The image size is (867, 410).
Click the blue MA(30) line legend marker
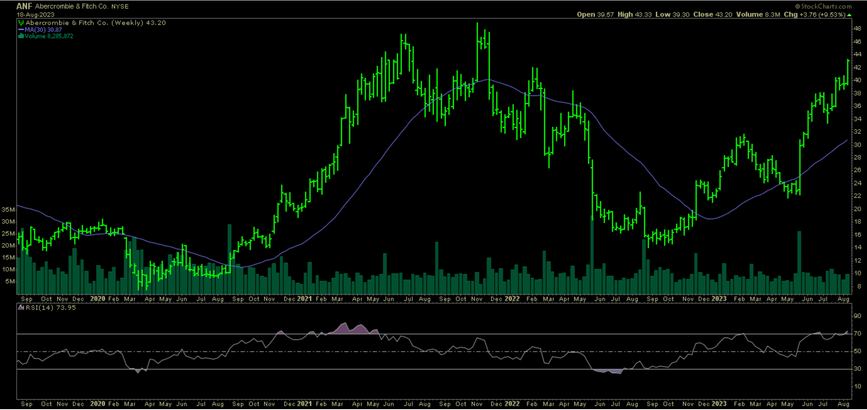pyautogui.click(x=21, y=30)
